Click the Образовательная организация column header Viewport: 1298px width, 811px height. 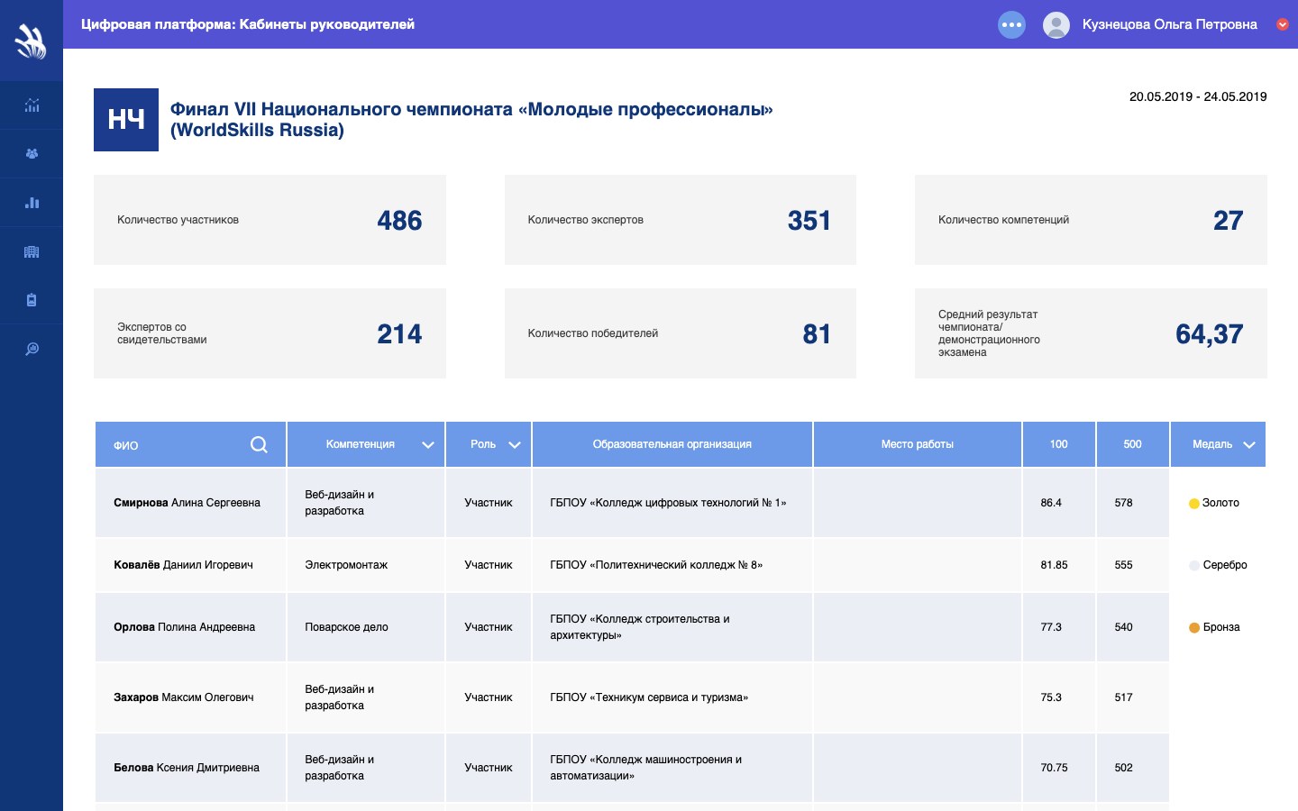tap(672, 444)
